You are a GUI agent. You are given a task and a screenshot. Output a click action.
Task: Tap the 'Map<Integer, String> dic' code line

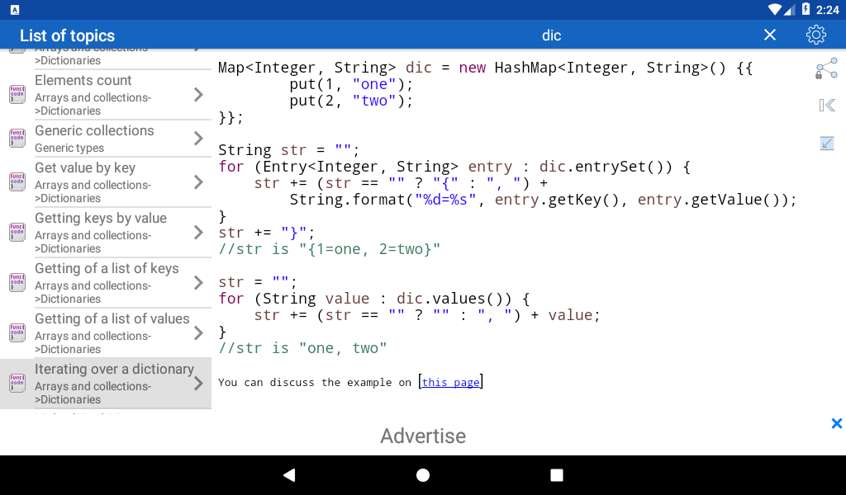(x=486, y=68)
